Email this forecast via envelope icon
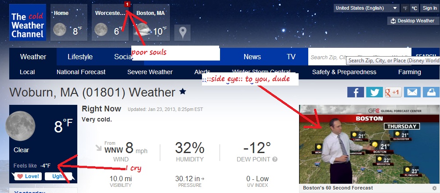The height and width of the screenshot is (193, 440). coord(412,92)
